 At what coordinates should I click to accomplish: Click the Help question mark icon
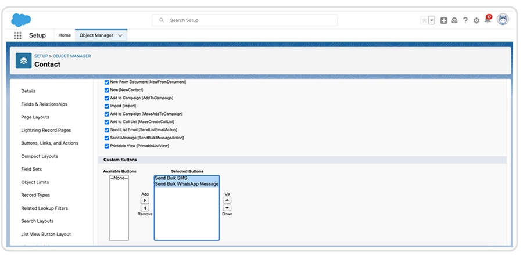pos(465,20)
